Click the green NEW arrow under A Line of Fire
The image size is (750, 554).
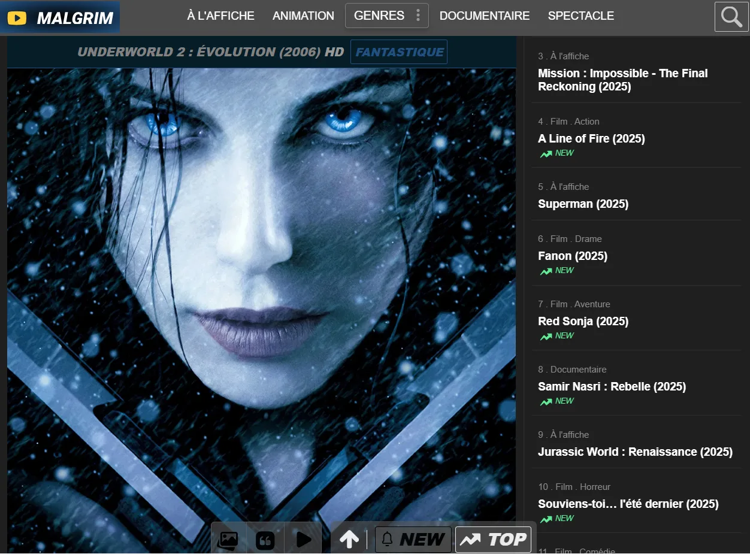pyautogui.click(x=546, y=153)
